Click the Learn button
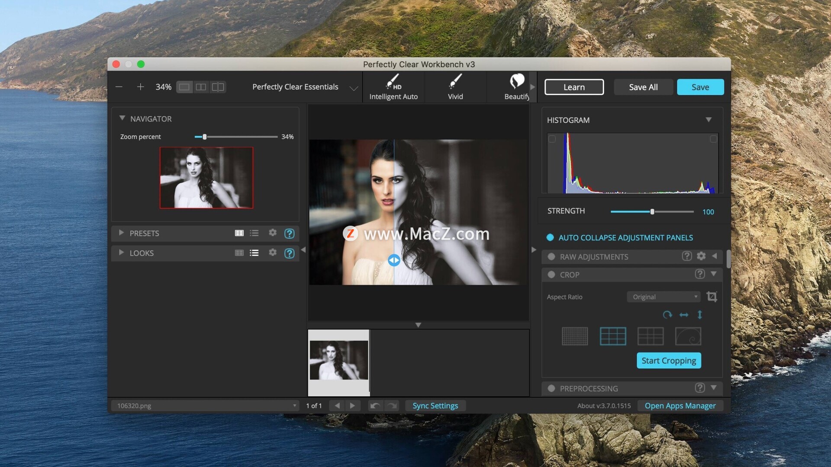This screenshot has width=831, height=467. tap(574, 87)
